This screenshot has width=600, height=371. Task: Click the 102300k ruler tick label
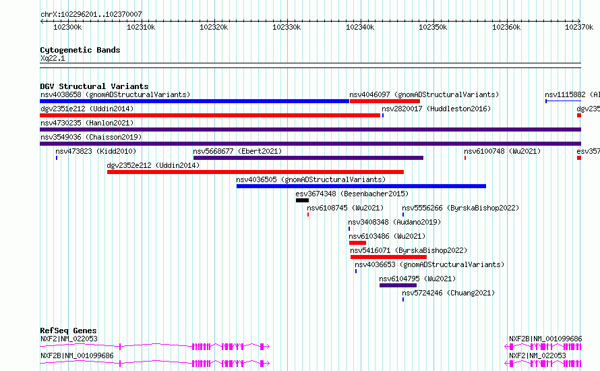(x=67, y=27)
